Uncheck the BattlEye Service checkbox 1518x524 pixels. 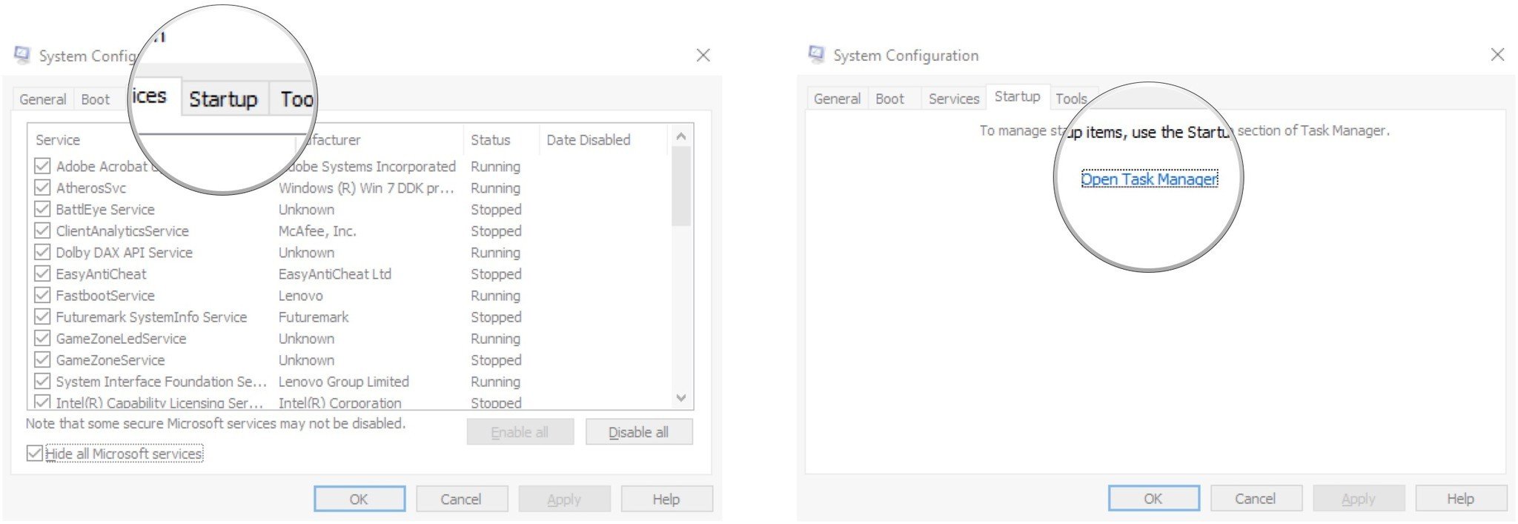point(43,209)
